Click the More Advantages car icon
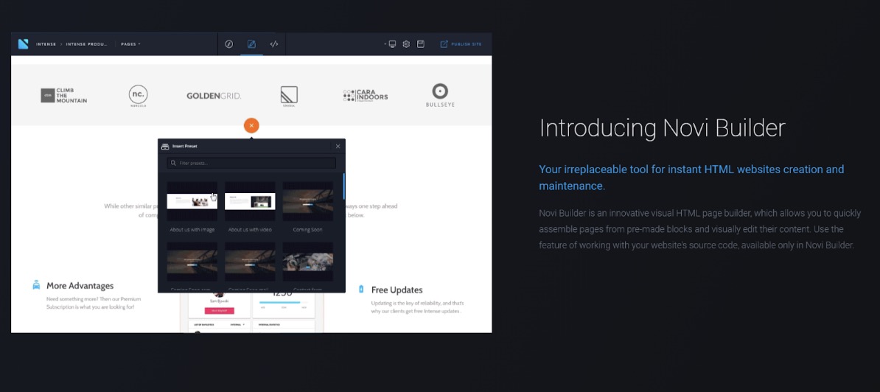Image resolution: width=880 pixels, height=392 pixels. (36, 285)
